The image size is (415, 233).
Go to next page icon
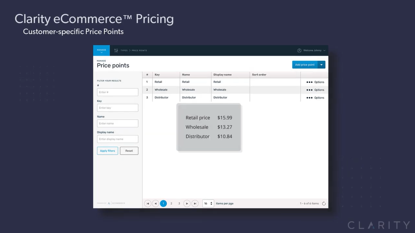tap(187, 203)
